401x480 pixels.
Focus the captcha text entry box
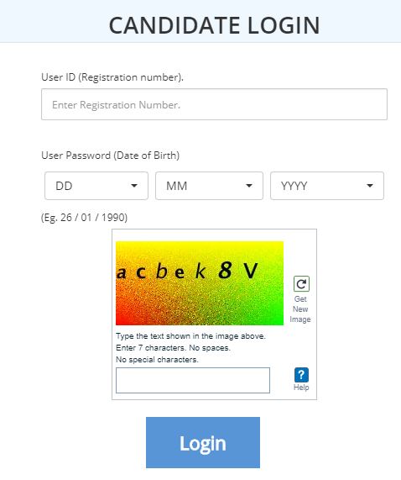(x=193, y=380)
